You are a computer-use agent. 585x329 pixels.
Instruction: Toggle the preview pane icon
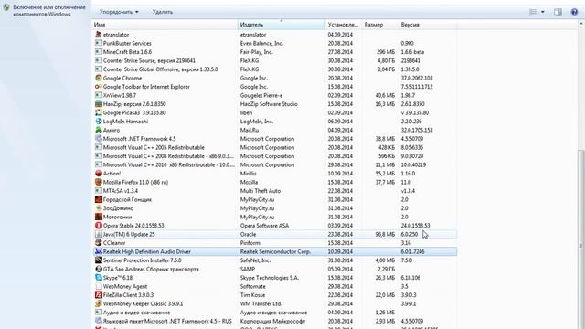(558, 12)
